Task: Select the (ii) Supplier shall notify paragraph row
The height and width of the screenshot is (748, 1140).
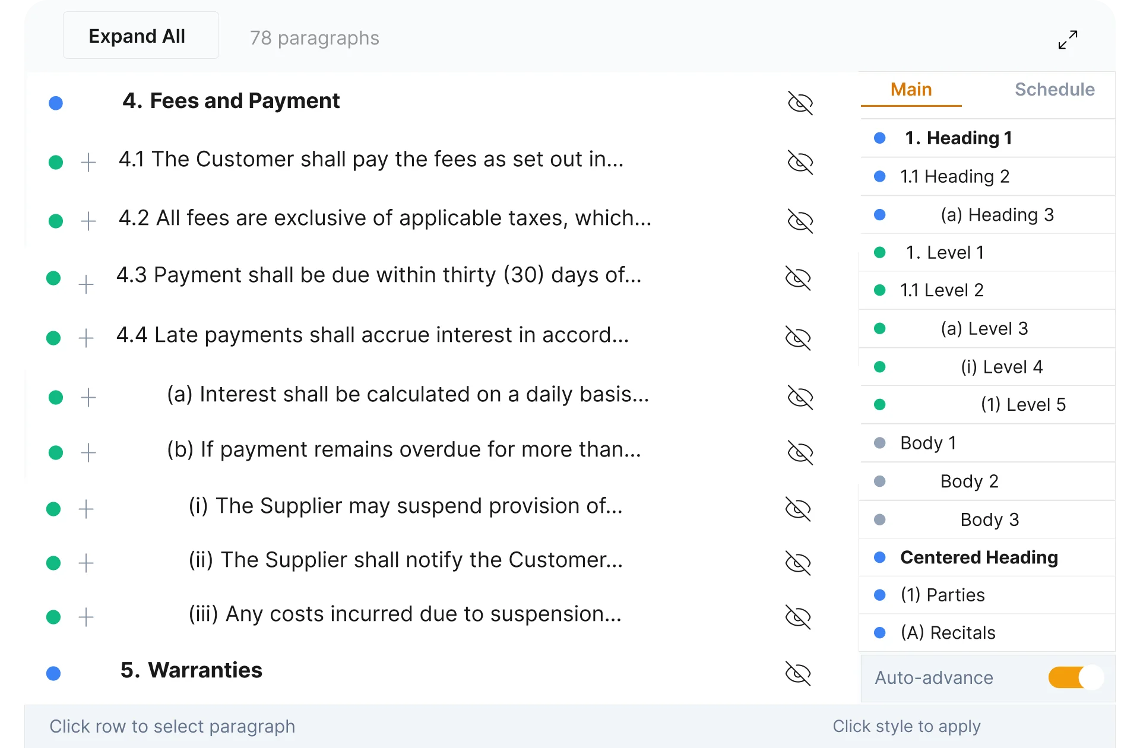Action: click(406, 560)
